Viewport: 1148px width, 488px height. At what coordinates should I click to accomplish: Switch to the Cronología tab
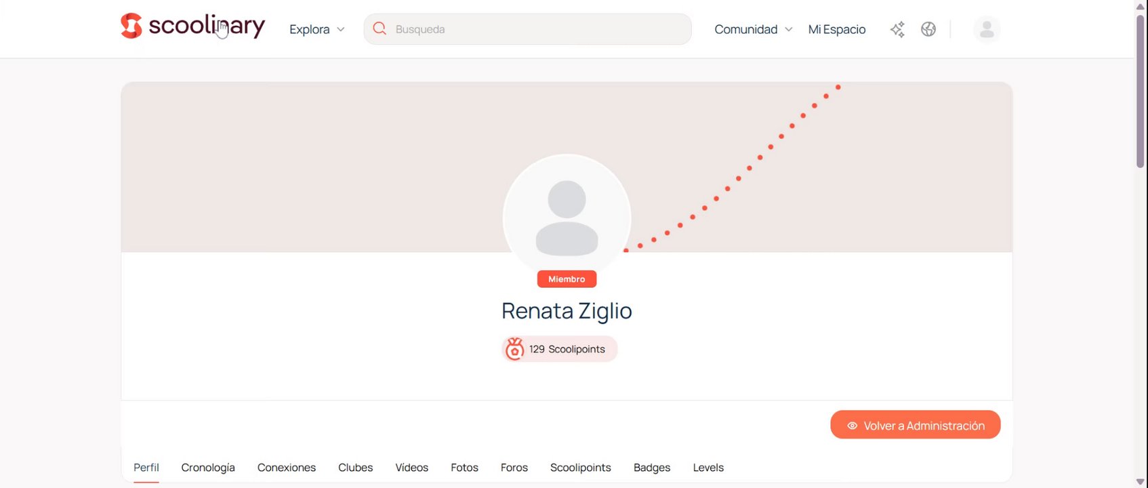coord(208,468)
